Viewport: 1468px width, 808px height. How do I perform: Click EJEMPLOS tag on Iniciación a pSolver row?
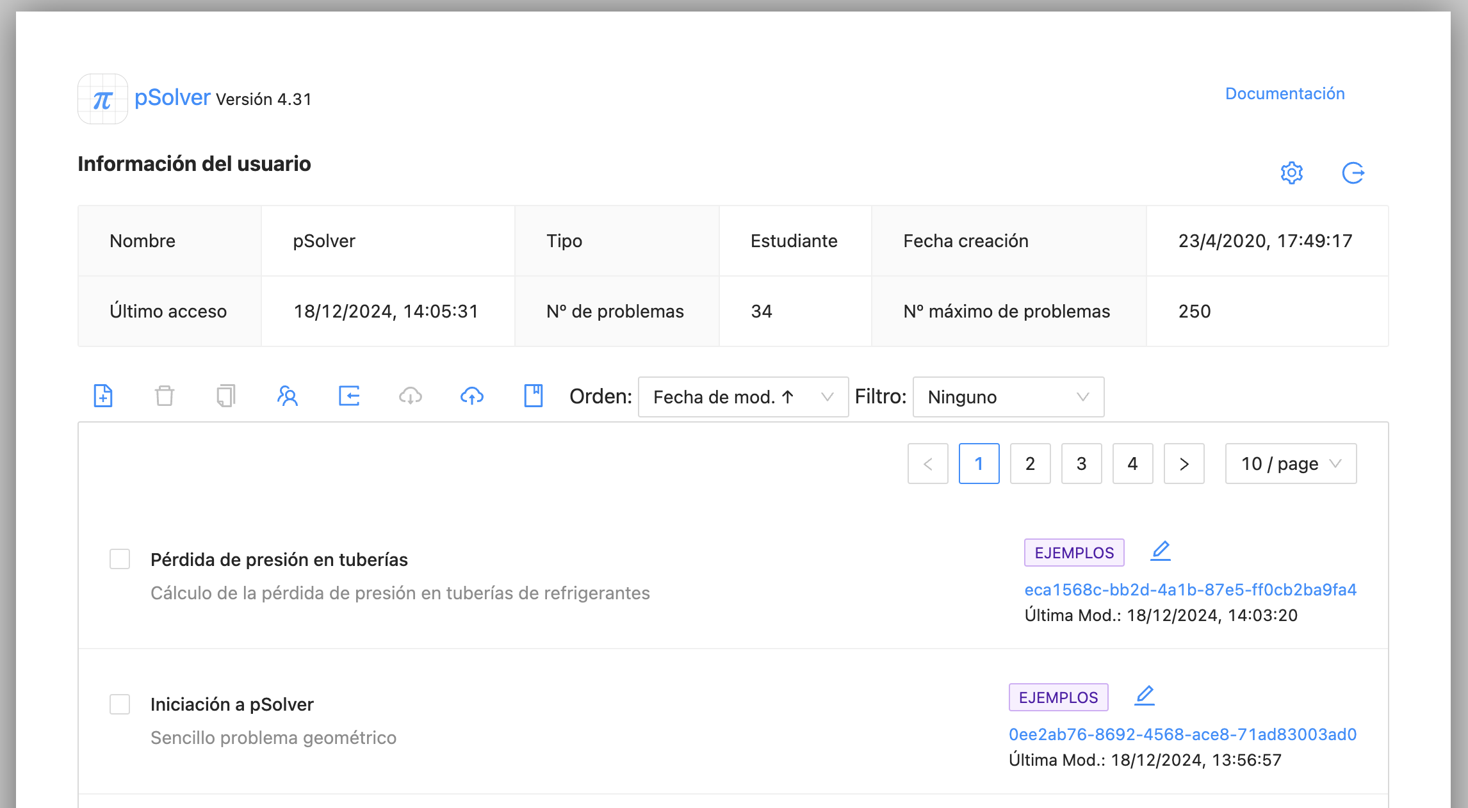click(1058, 697)
